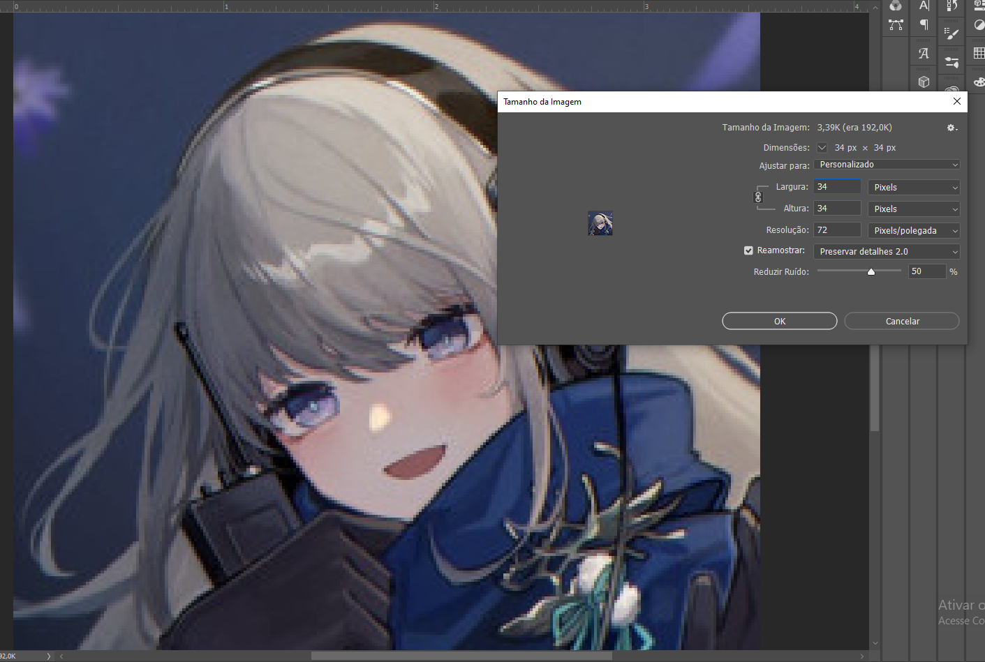The image size is (985, 662).
Task: Open the Altura units Pixels dropdown
Action: coord(914,209)
